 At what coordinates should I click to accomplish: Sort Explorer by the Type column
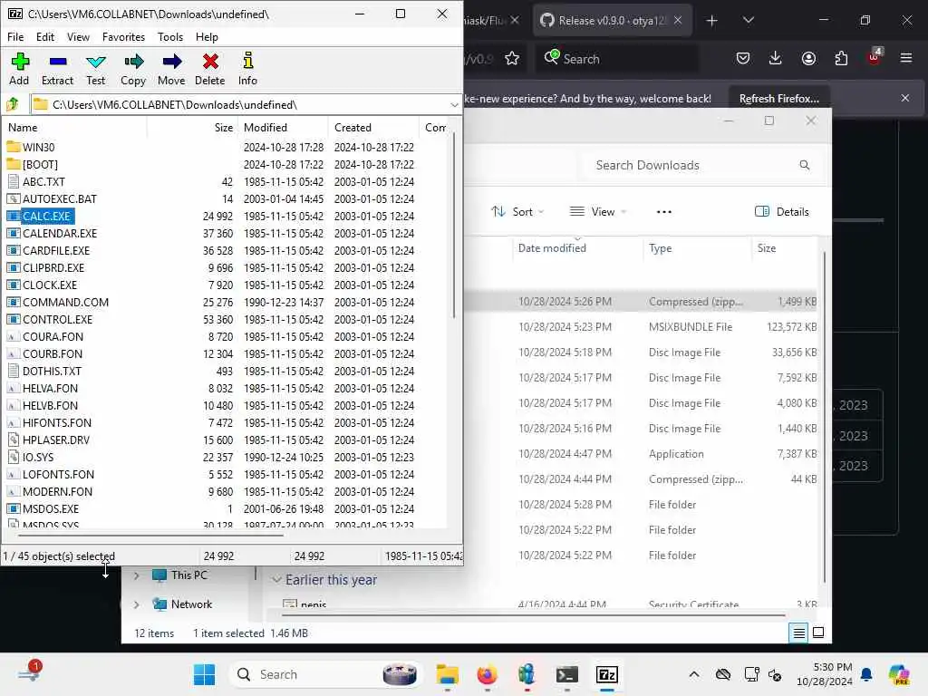pyautogui.click(x=660, y=248)
